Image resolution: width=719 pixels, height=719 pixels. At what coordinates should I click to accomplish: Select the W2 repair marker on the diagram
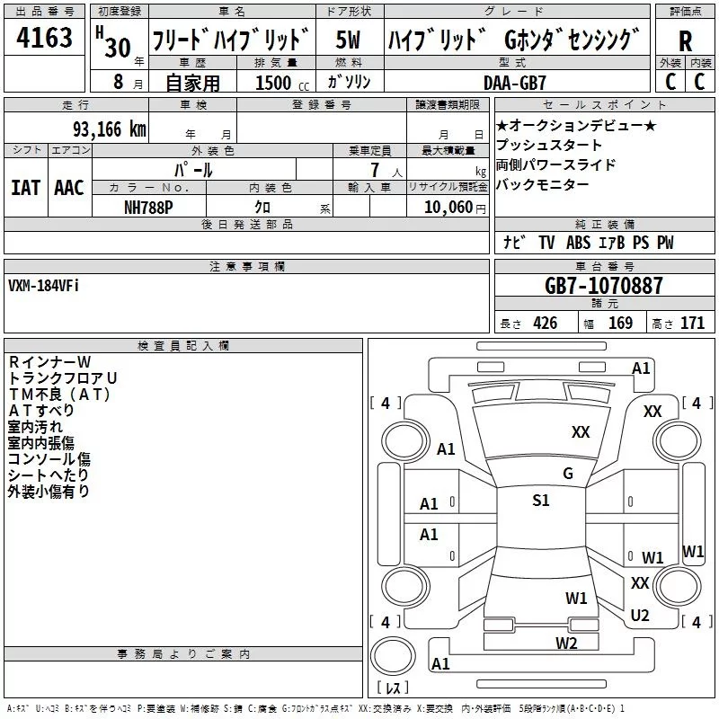(565, 643)
